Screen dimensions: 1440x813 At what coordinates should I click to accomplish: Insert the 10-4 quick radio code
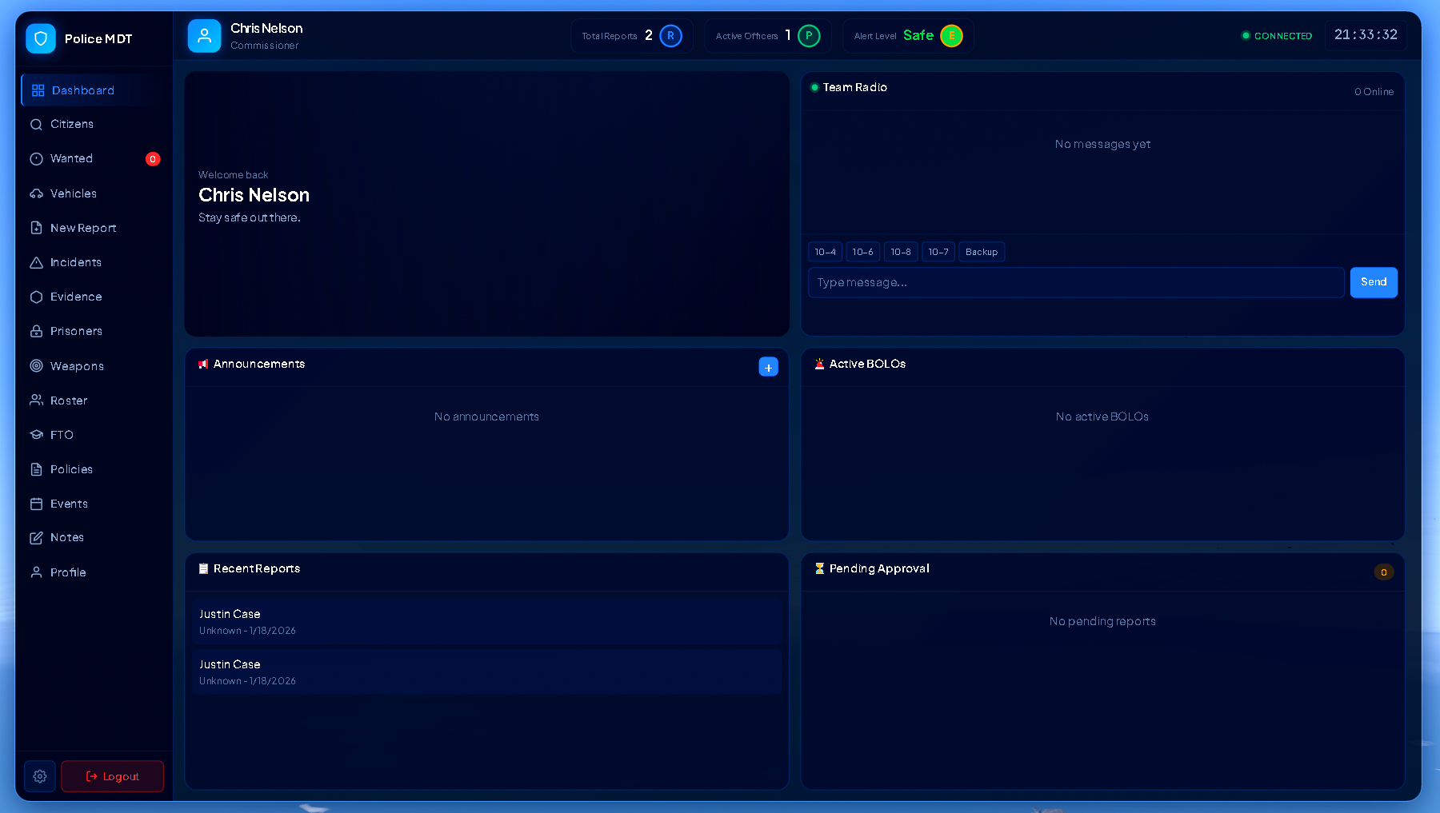click(x=825, y=252)
